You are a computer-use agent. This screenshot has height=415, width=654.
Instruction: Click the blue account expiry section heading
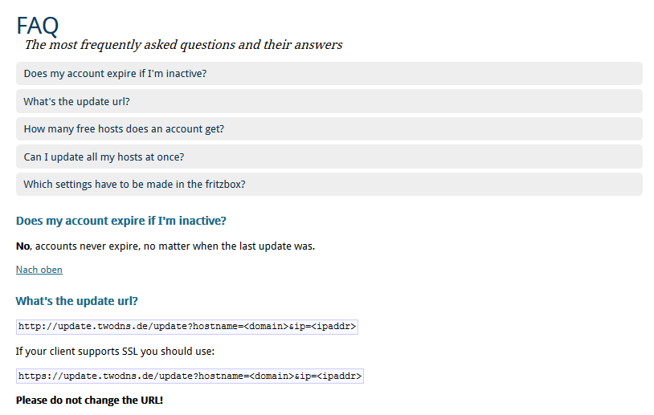pos(121,221)
